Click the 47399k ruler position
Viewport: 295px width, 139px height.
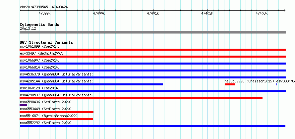point(45,13)
